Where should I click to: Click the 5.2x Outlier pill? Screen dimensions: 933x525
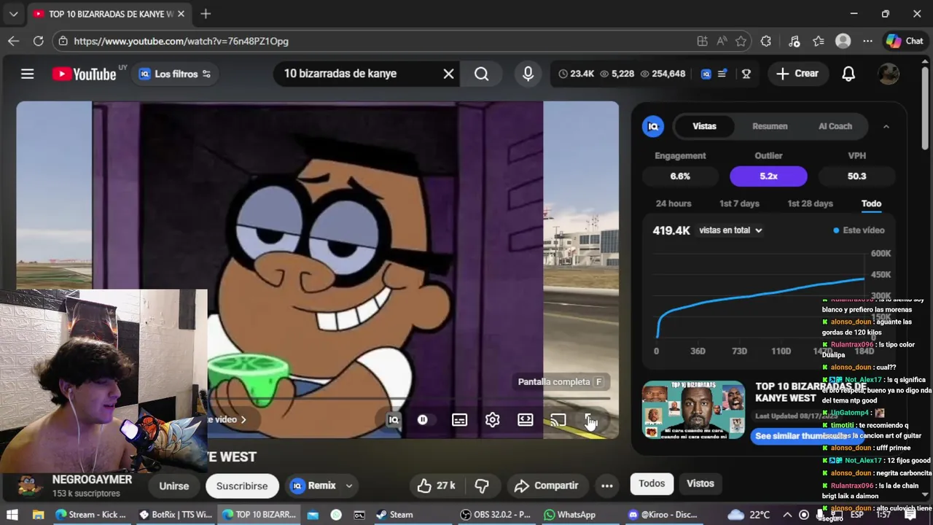pyautogui.click(x=768, y=176)
